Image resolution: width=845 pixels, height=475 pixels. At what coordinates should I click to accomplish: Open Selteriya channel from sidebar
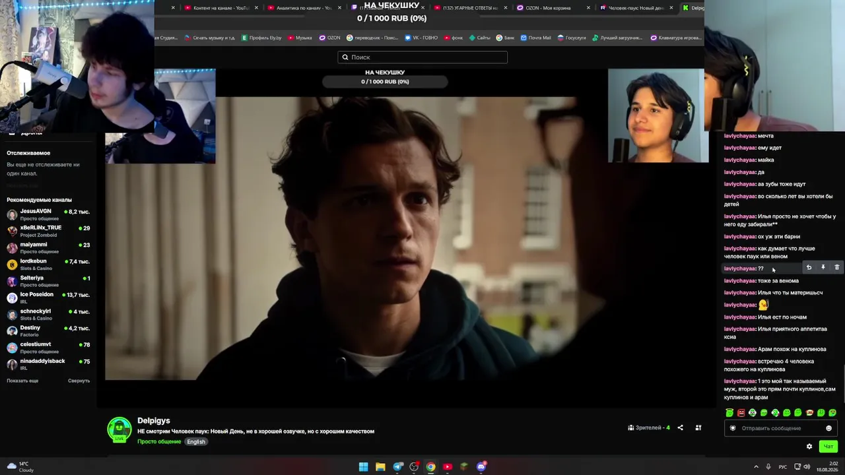48,281
